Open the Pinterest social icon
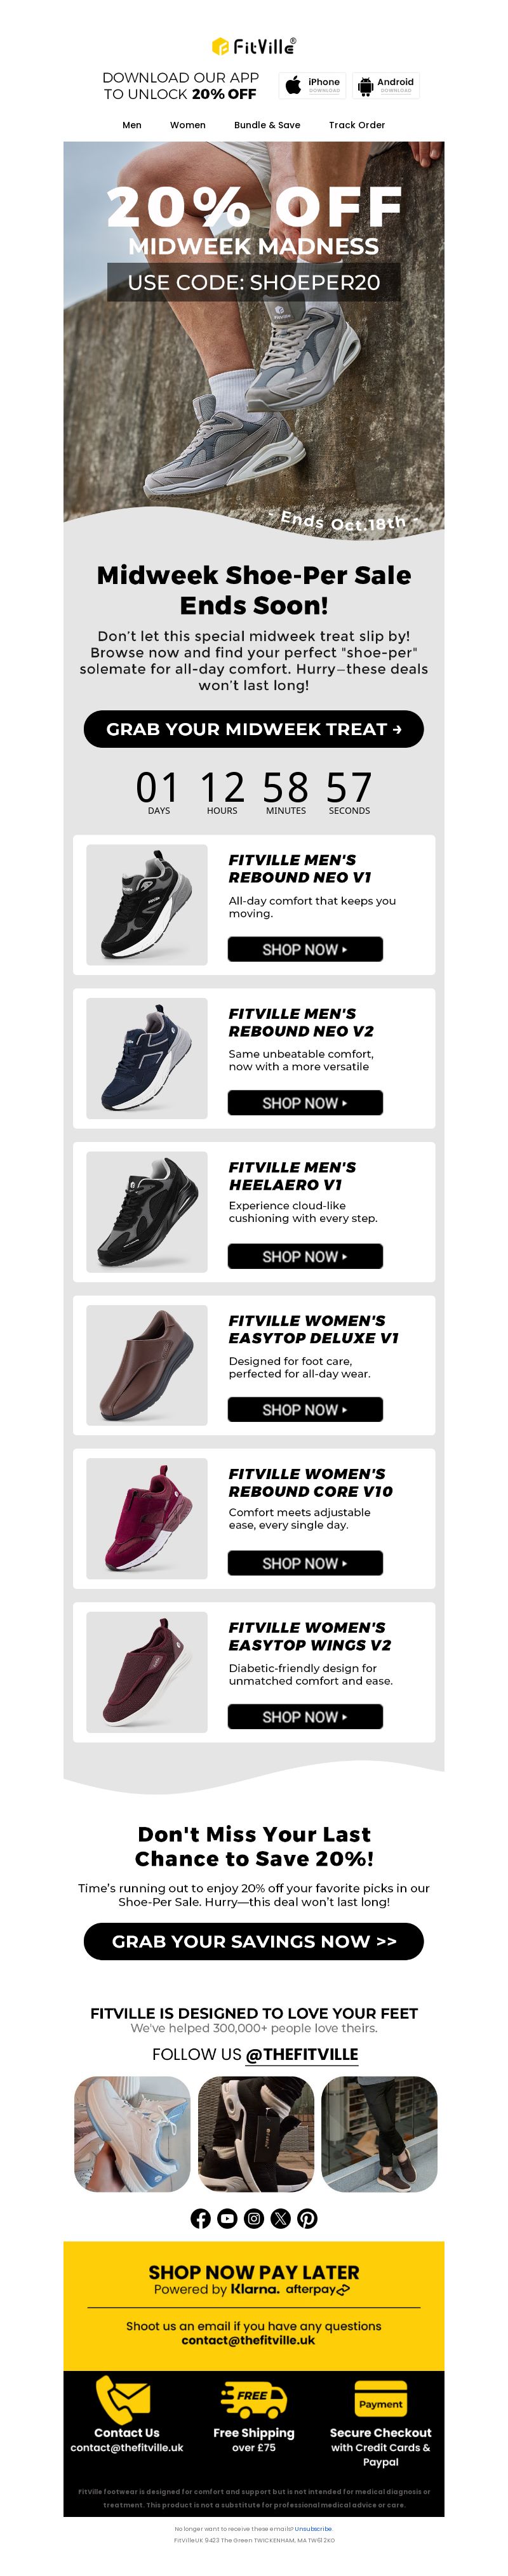This screenshot has height=2576, width=508. (x=308, y=2218)
